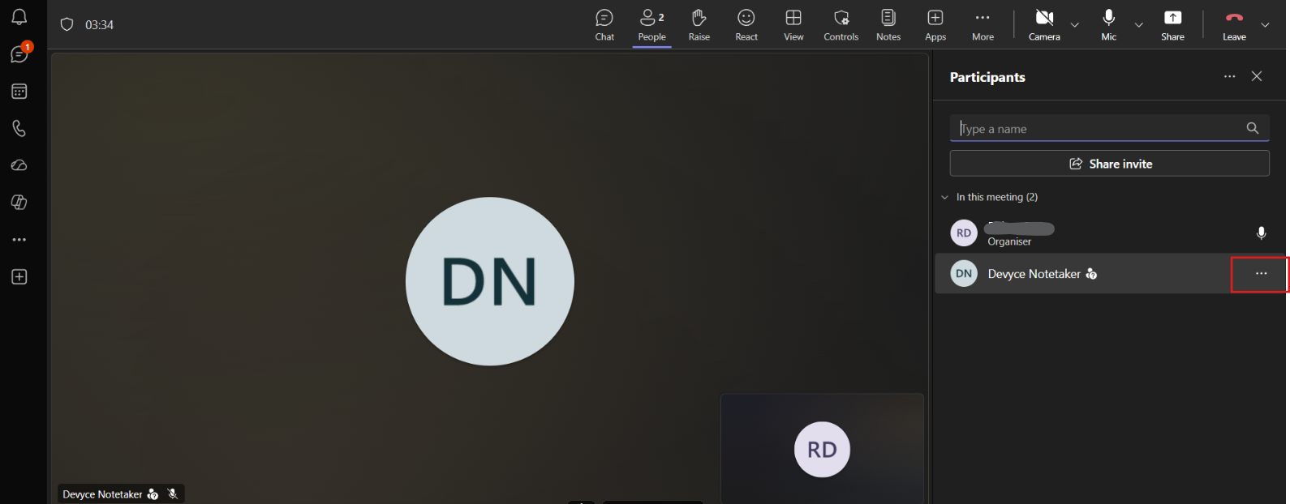Screen dimensions: 1290x504
Task: Click the DN avatar in the participants list
Action: pos(964,274)
